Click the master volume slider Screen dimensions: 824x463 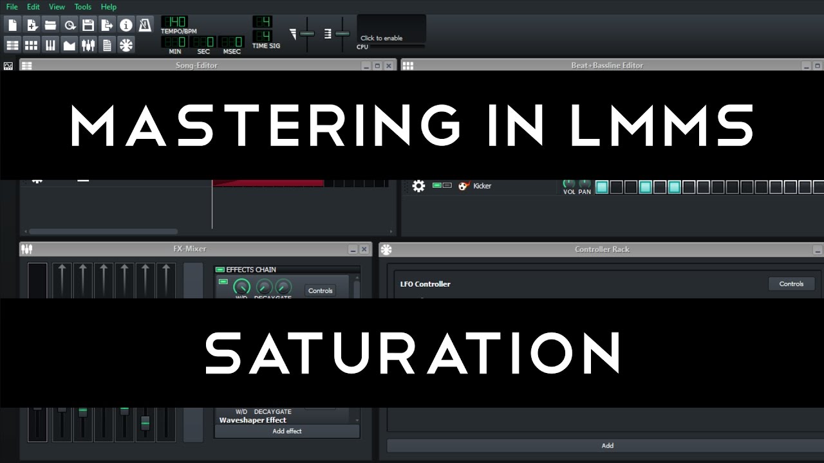pos(307,33)
